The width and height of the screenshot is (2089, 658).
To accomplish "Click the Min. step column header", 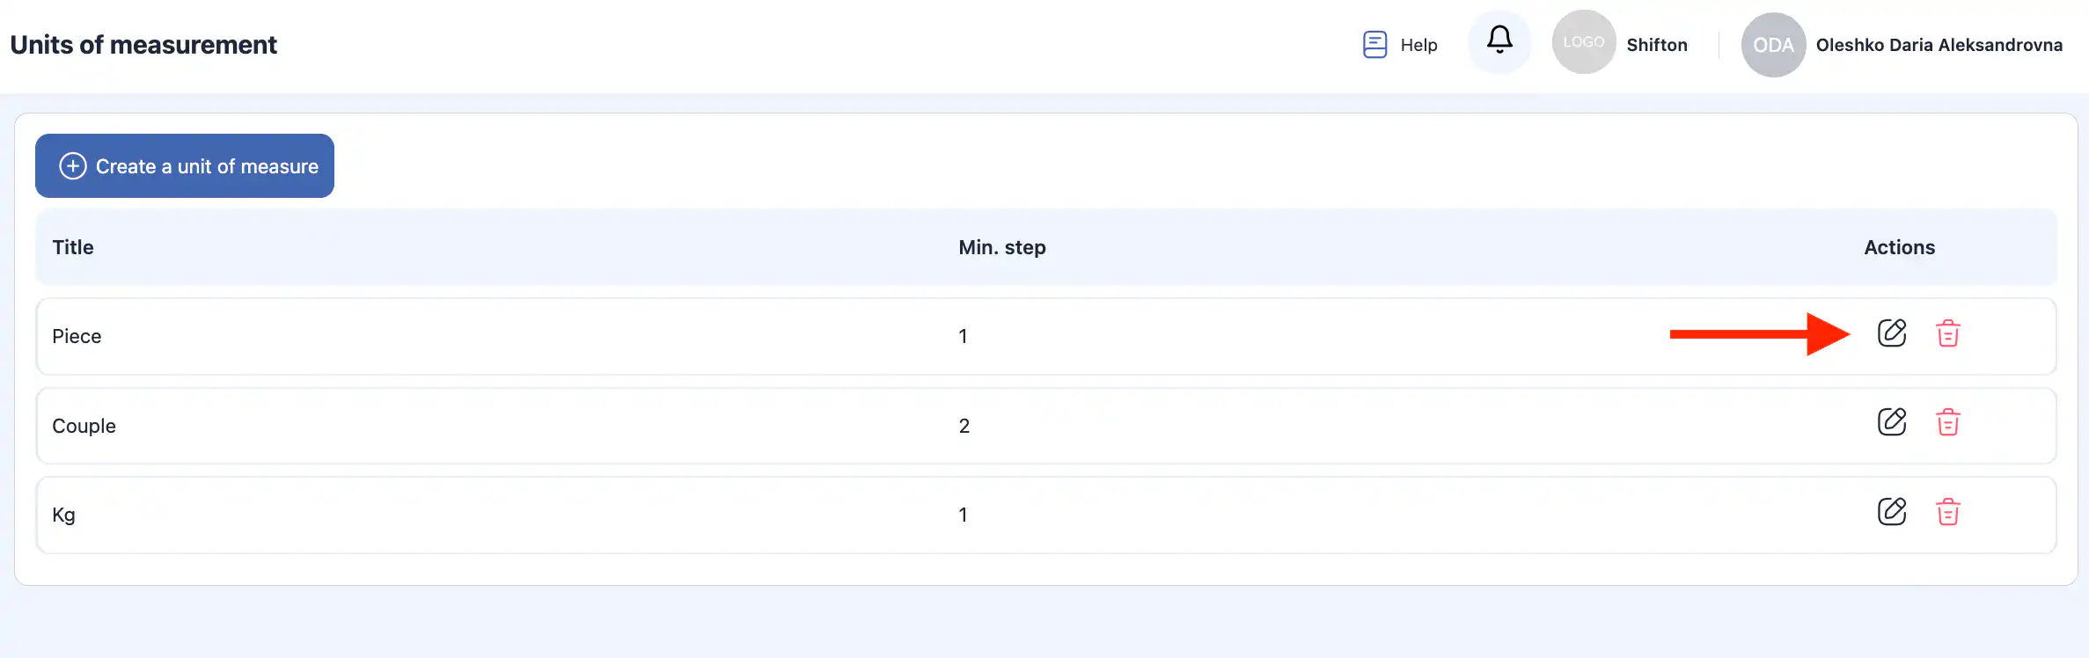I will 1001,247.
